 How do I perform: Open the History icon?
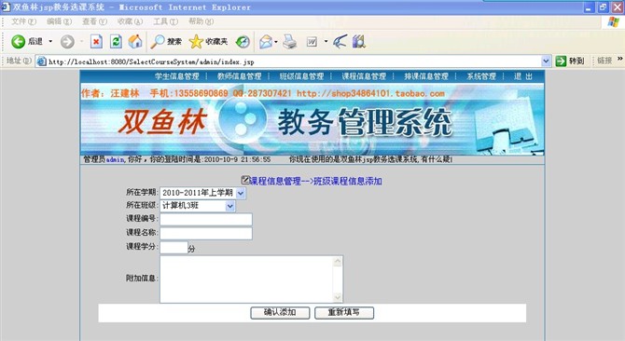click(x=243, y=41)
